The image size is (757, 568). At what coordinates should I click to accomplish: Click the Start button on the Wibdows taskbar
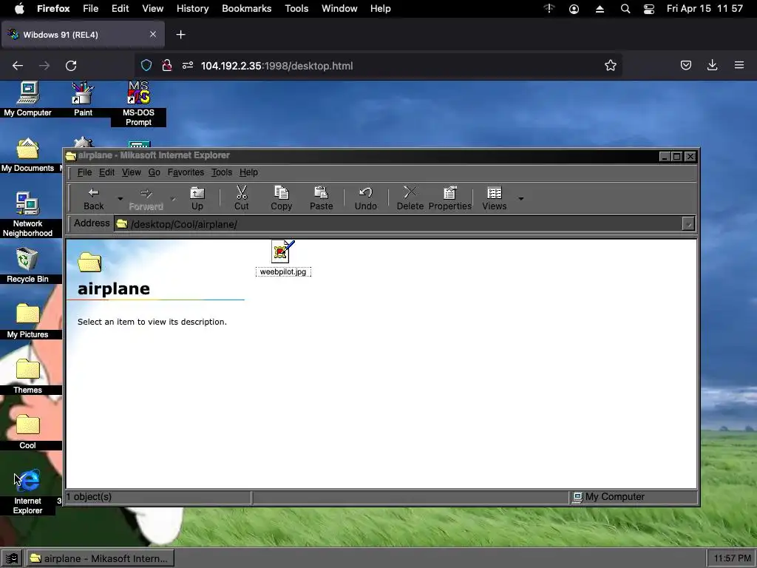tap(12, 558)
